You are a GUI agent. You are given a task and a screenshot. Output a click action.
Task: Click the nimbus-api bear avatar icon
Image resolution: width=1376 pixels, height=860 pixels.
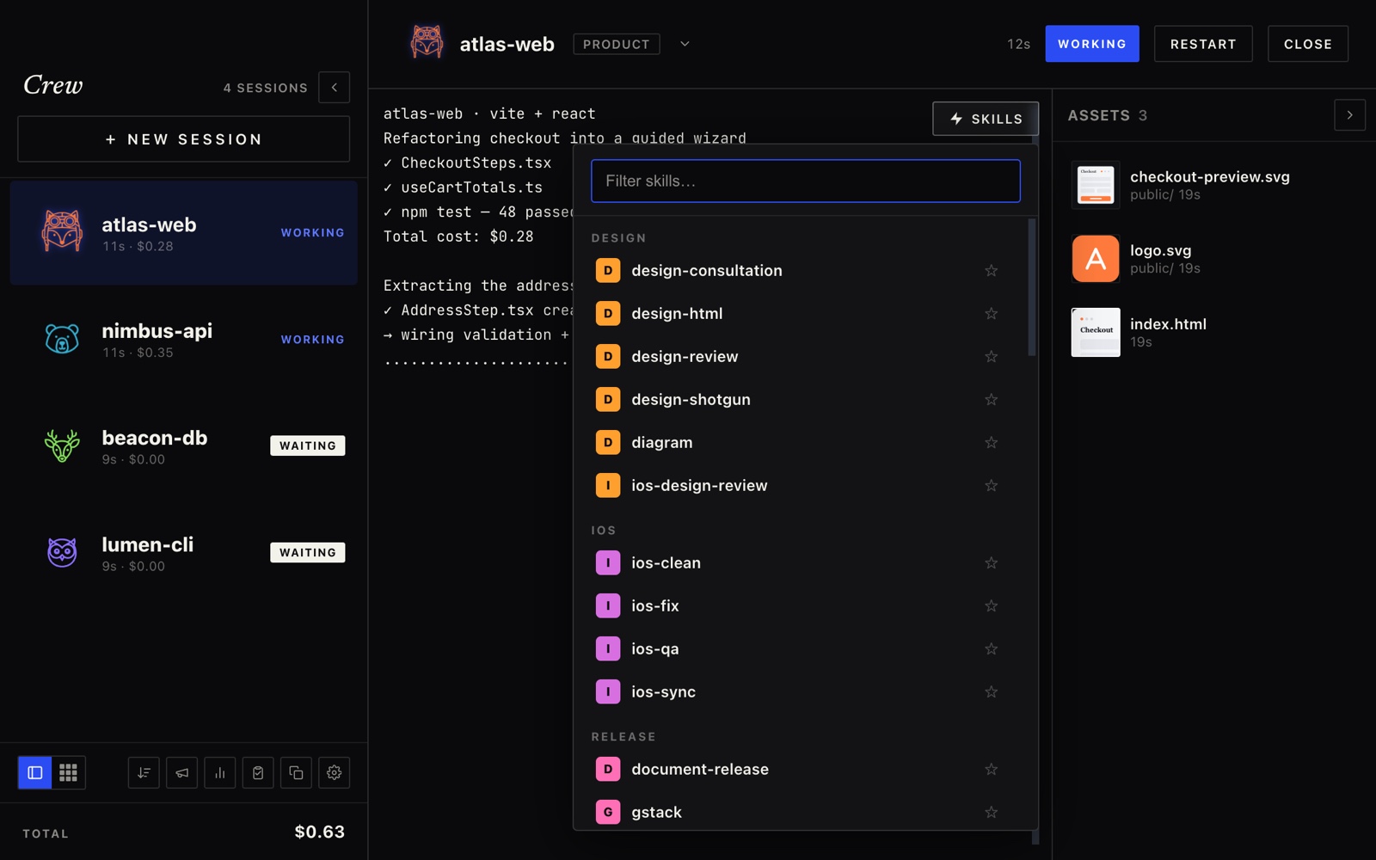coord(62,339)
